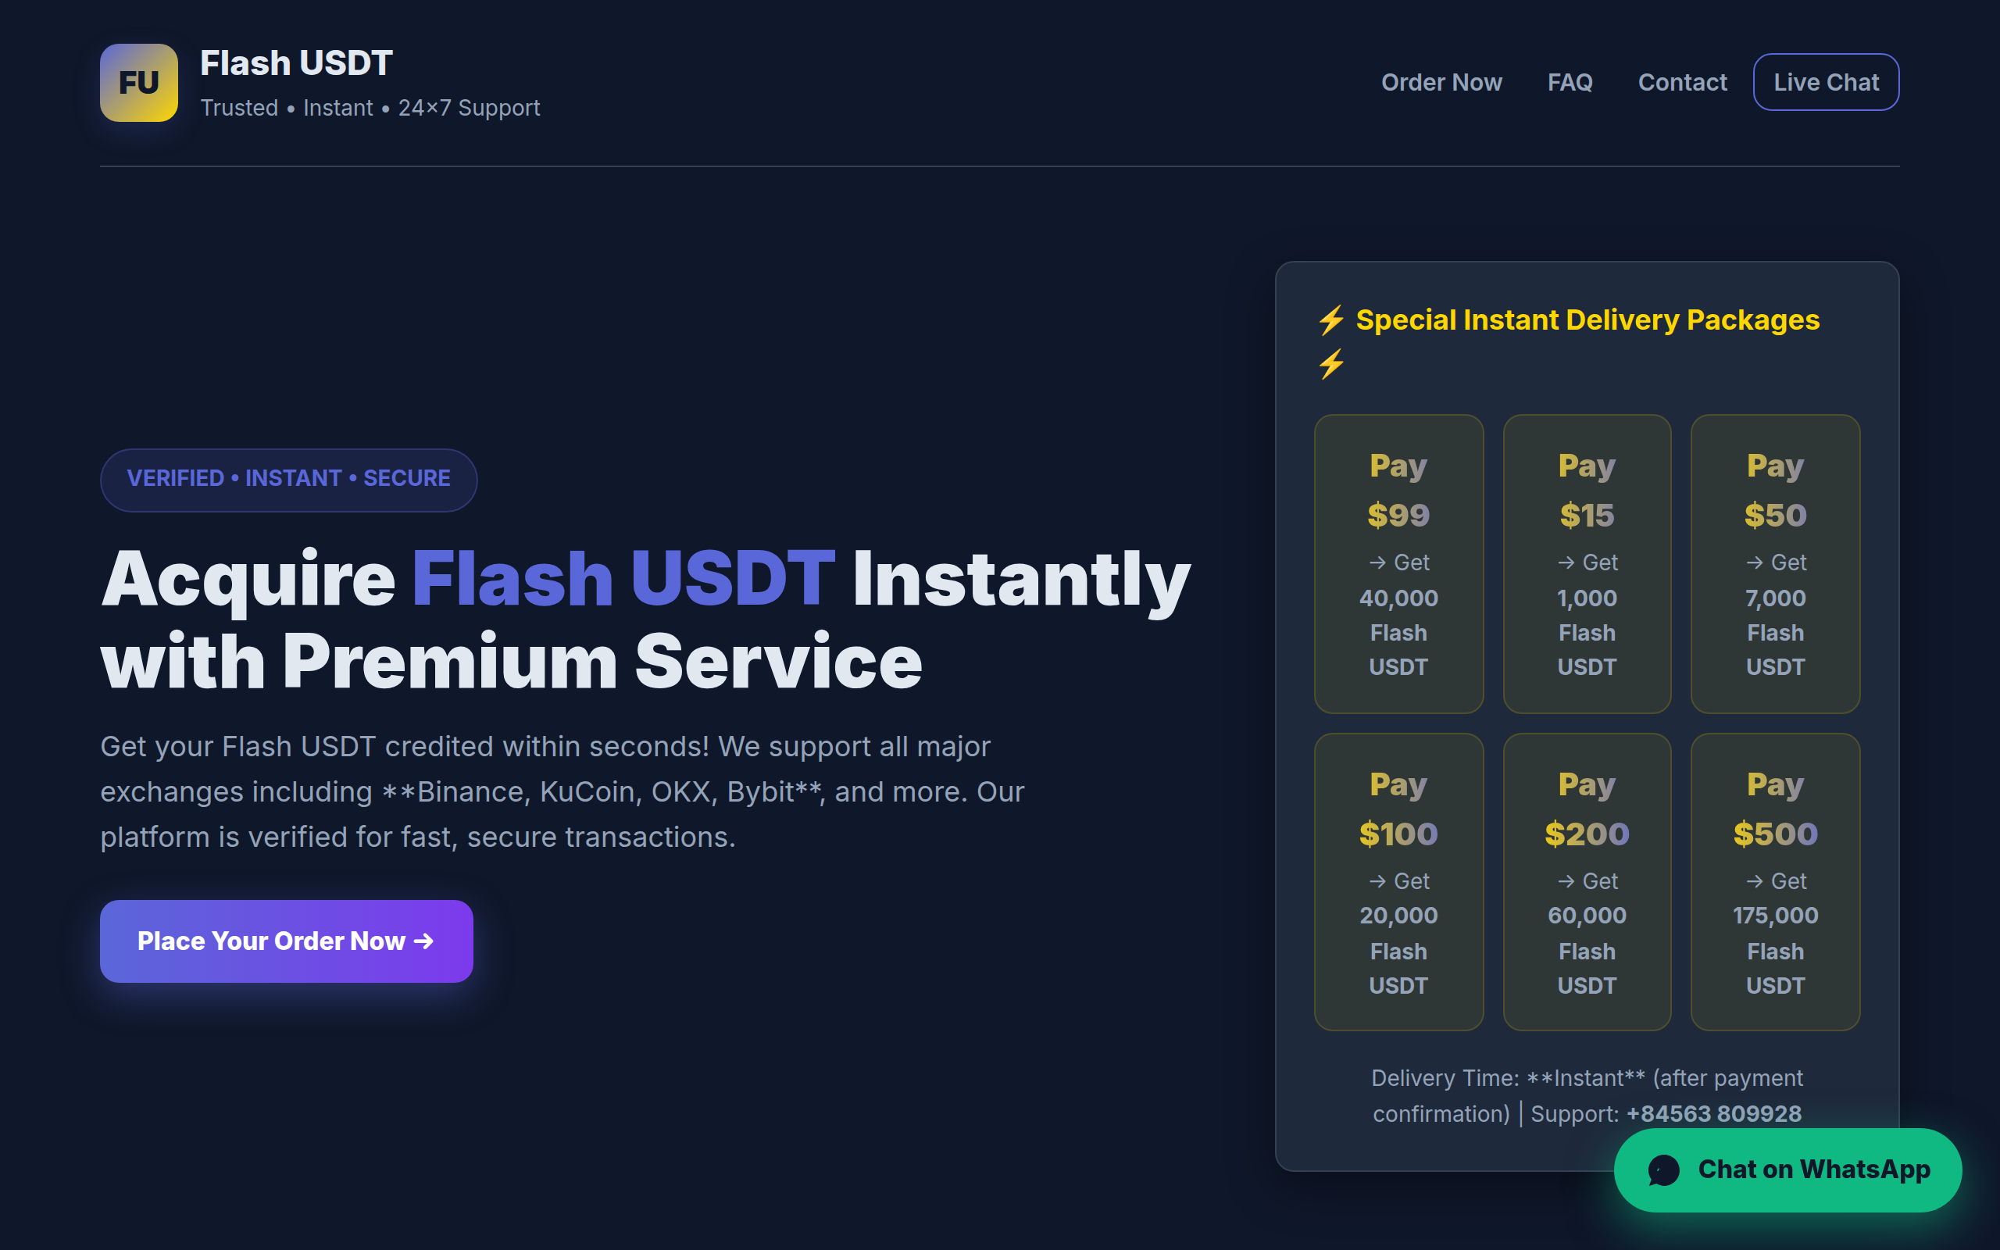Open the Contact navigation item
The image size is (2000, 1250).
coord(1682,82)
